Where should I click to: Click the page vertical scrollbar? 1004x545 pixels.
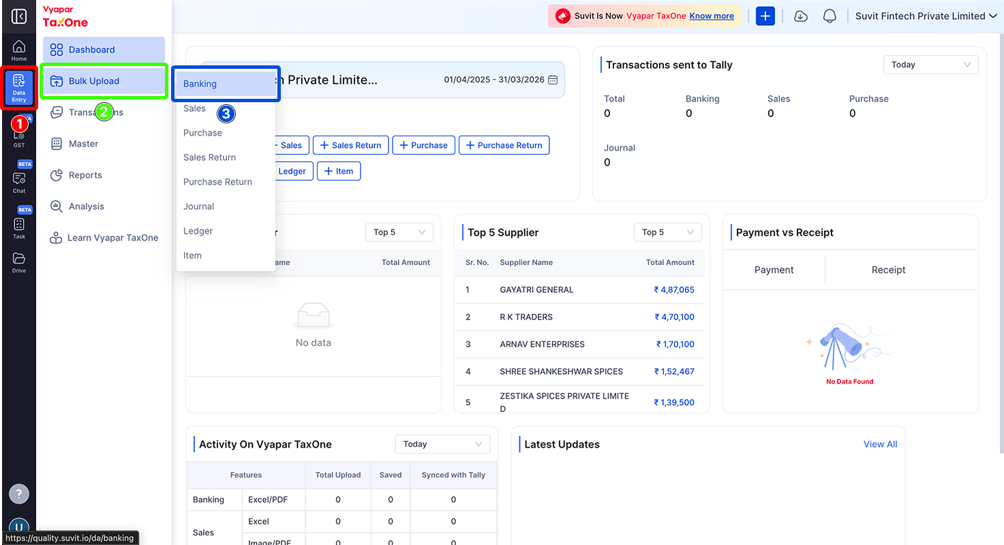(x=1001, y=242)
